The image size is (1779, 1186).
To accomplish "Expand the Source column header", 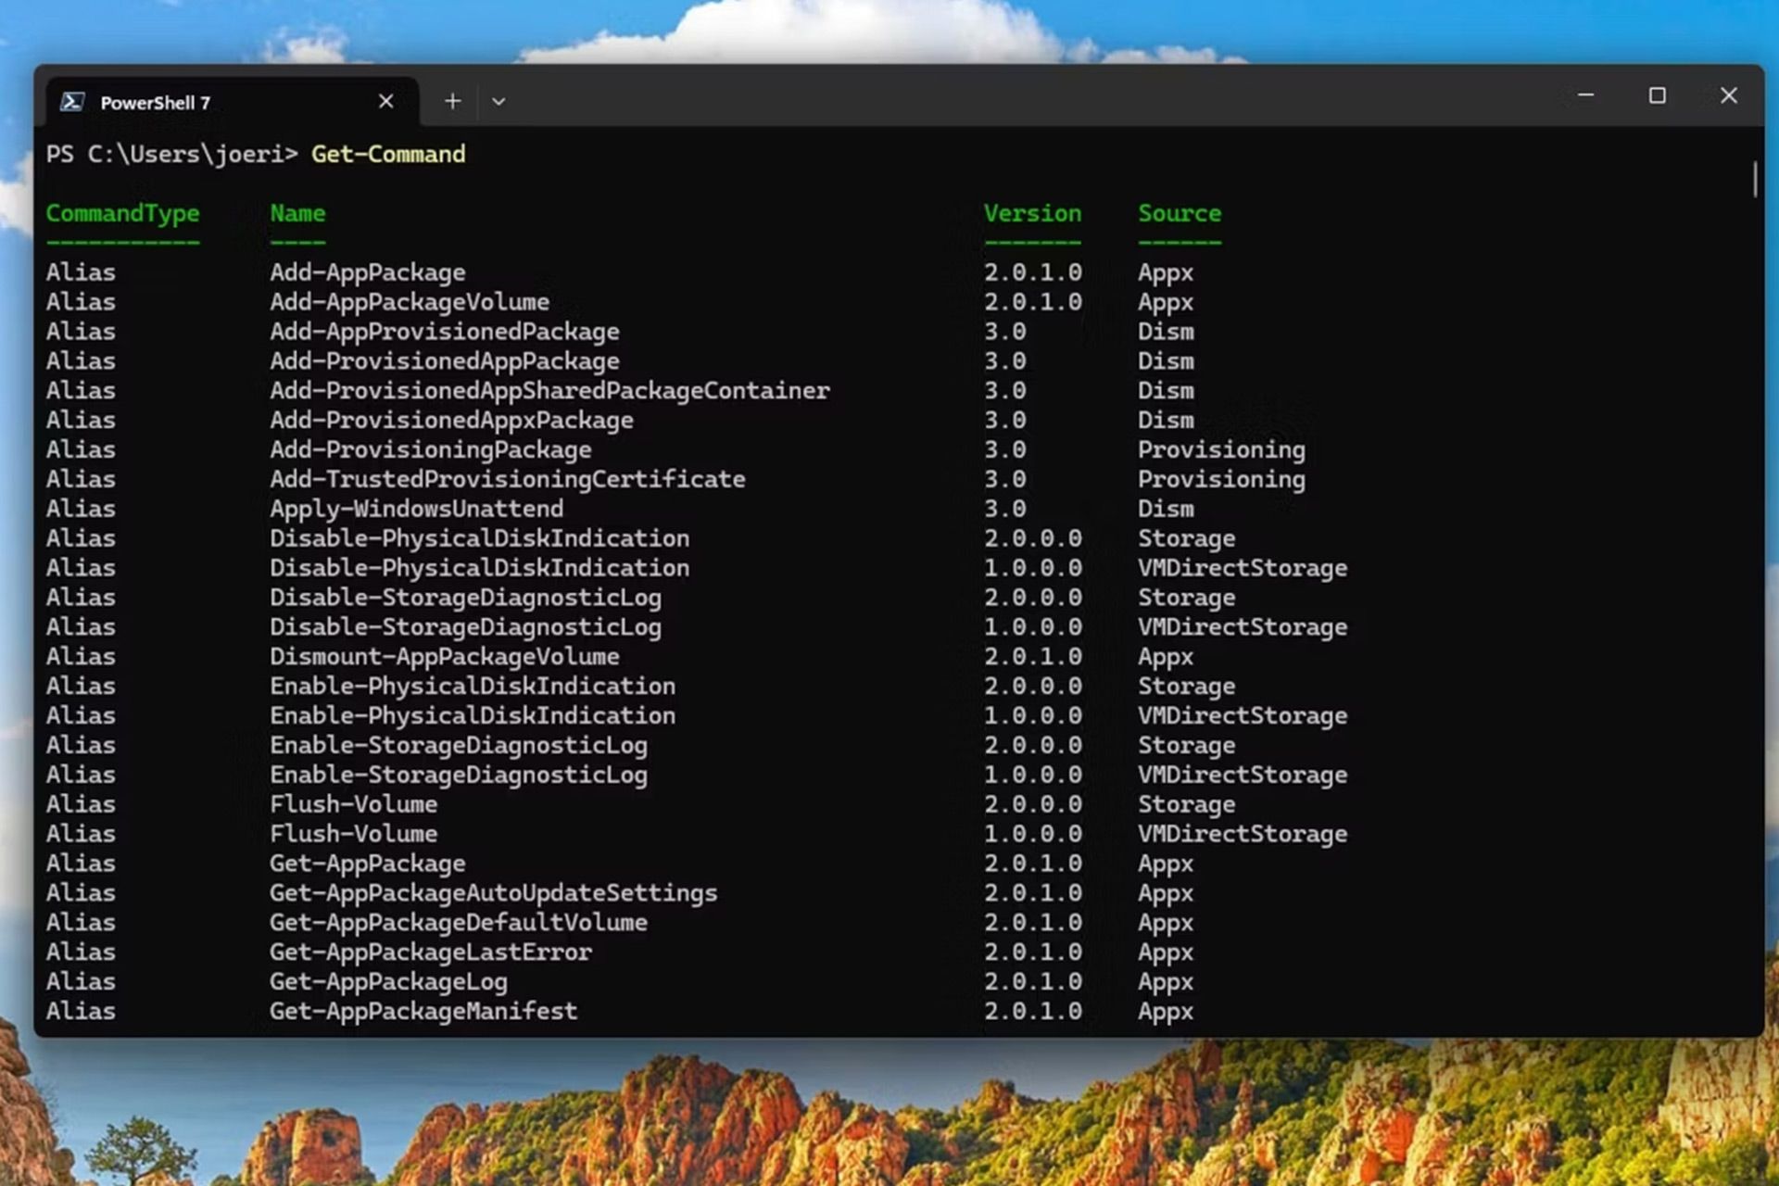I will [x=1178, y=213].
